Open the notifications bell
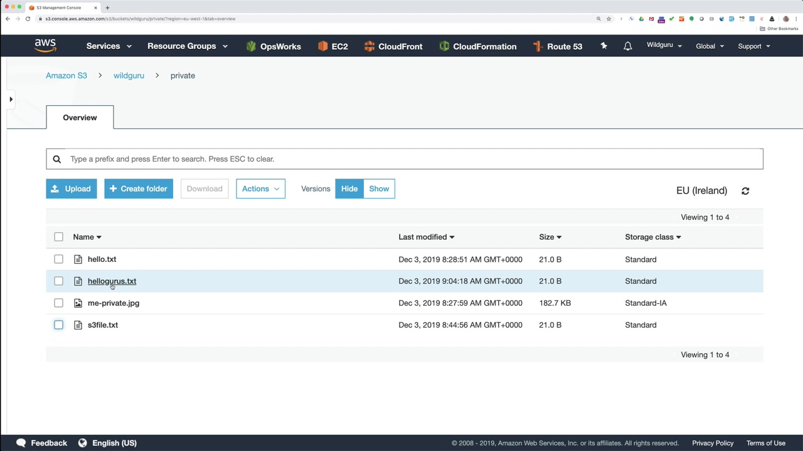 click(627, 46)
